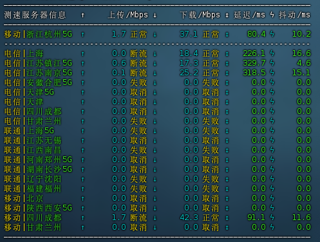The image size is (320, 242).
Task: Click download value 37.1
Action: click(189, 34)
